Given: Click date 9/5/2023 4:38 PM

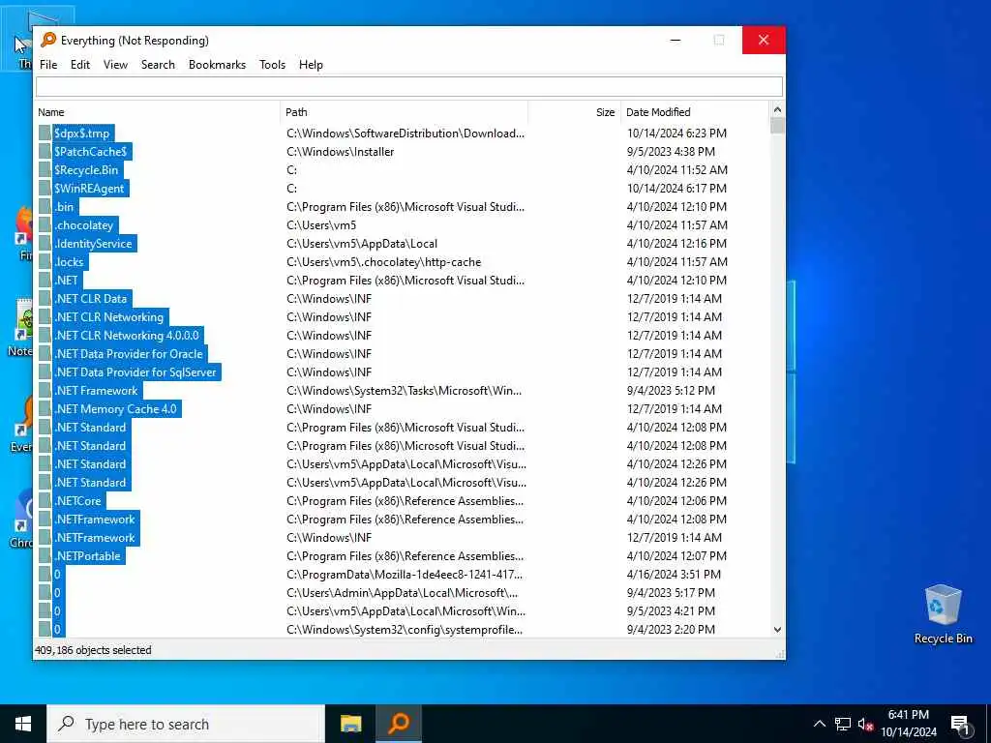Looking at the screenshot, I should pos(671,152).
